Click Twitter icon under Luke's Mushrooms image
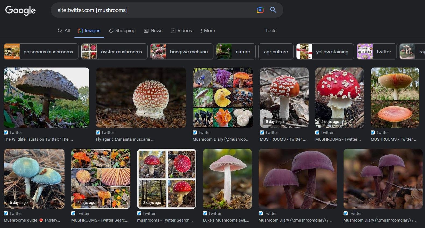 point(205,213)
